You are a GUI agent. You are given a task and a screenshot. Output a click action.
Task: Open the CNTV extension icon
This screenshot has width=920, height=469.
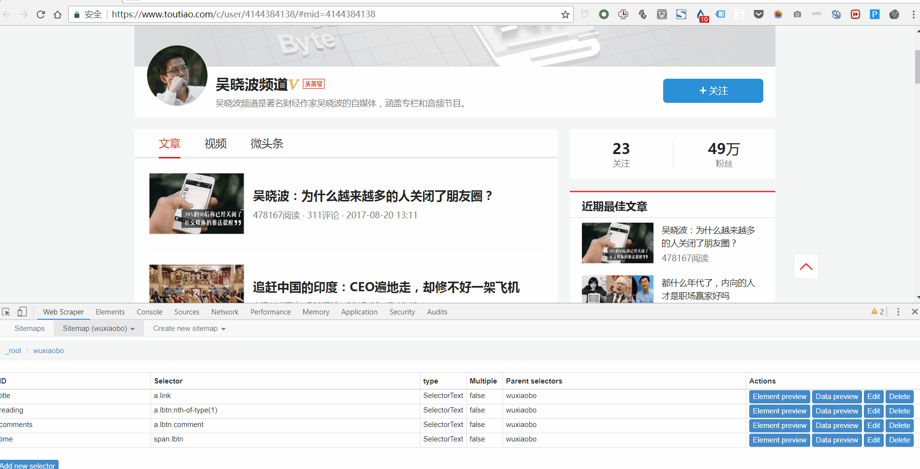point(816,14)
